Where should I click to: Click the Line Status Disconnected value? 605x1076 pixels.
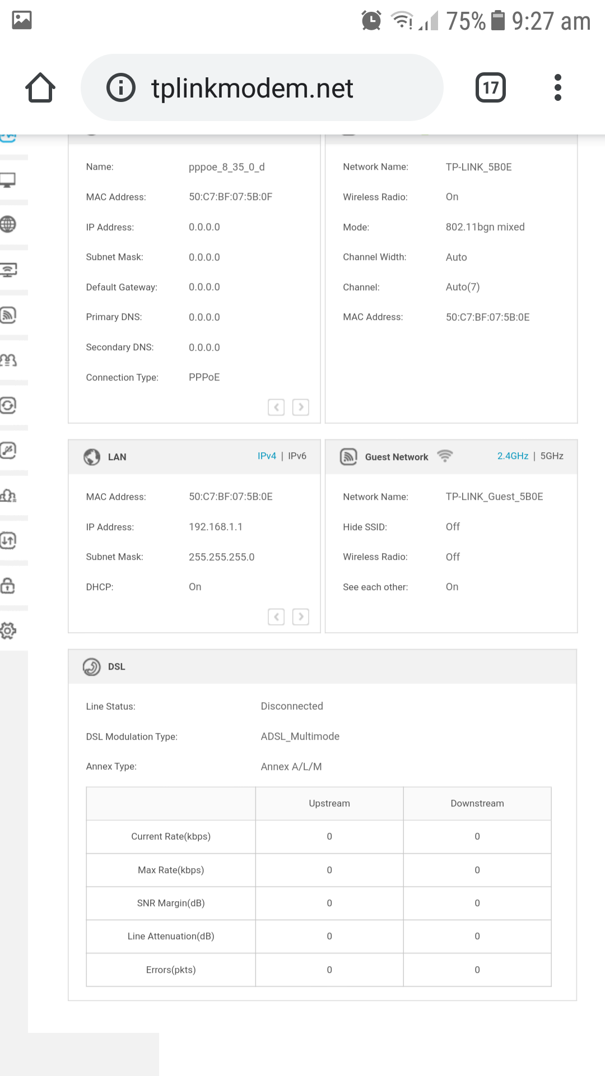tap(292, 706)
